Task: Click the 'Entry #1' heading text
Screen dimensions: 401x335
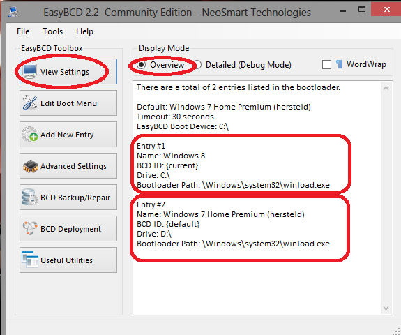Action: tap(151, 146)
